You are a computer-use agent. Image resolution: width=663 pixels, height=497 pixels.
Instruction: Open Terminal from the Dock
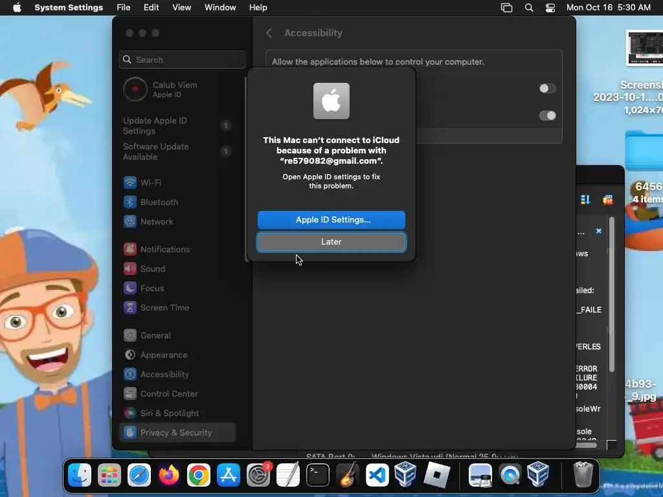(317, 474)
